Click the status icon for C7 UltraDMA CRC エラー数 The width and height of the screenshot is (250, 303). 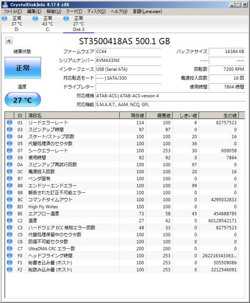[10, 248]
